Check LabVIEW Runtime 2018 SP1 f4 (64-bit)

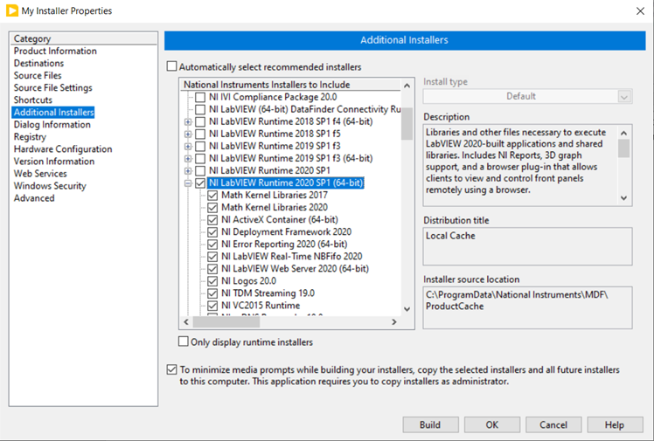click(200, 121)
